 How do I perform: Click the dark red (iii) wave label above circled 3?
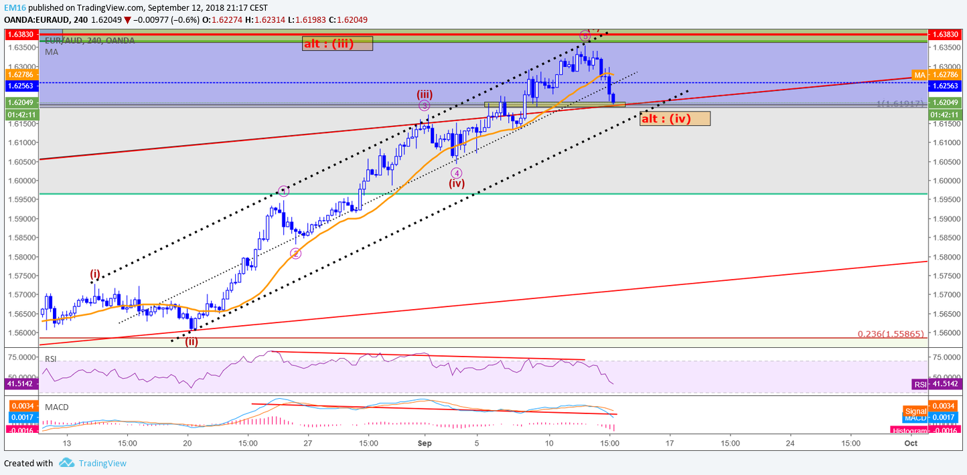[425, 94]
